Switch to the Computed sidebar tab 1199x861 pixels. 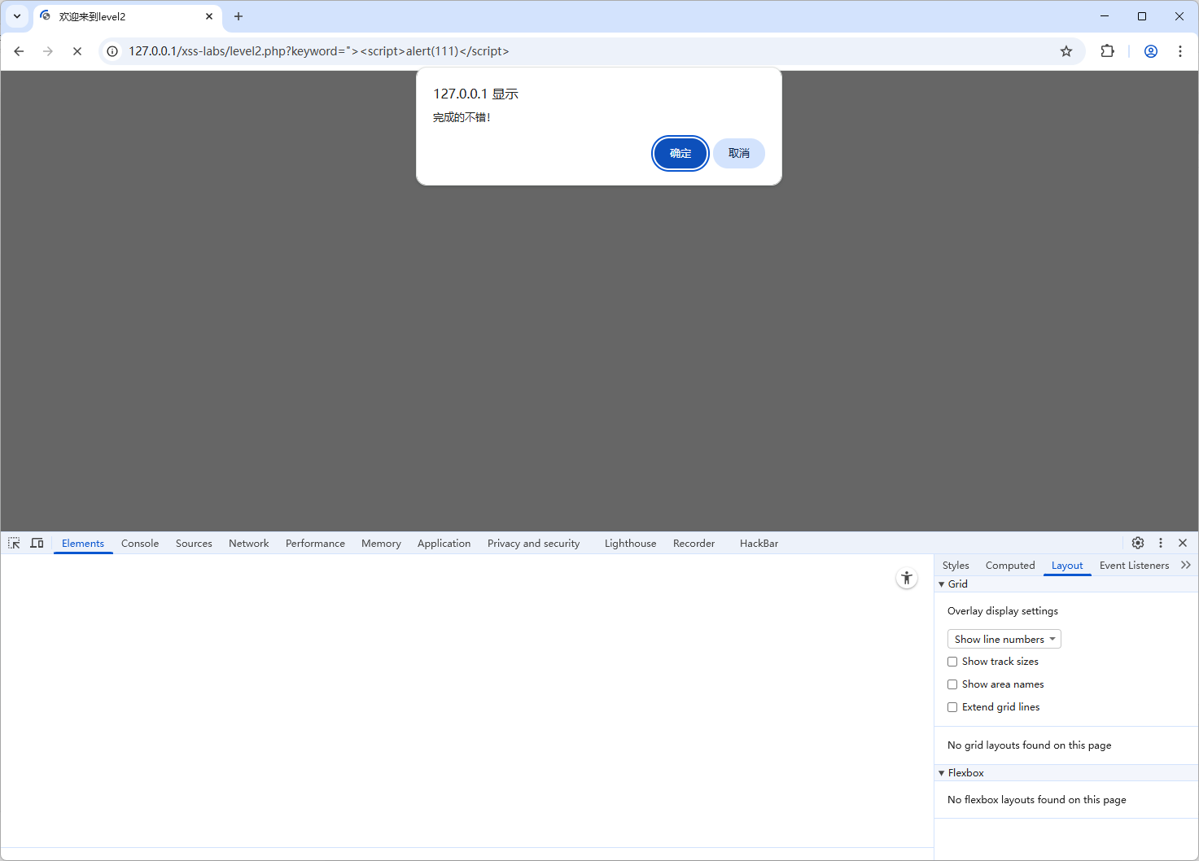(1010, 566)
